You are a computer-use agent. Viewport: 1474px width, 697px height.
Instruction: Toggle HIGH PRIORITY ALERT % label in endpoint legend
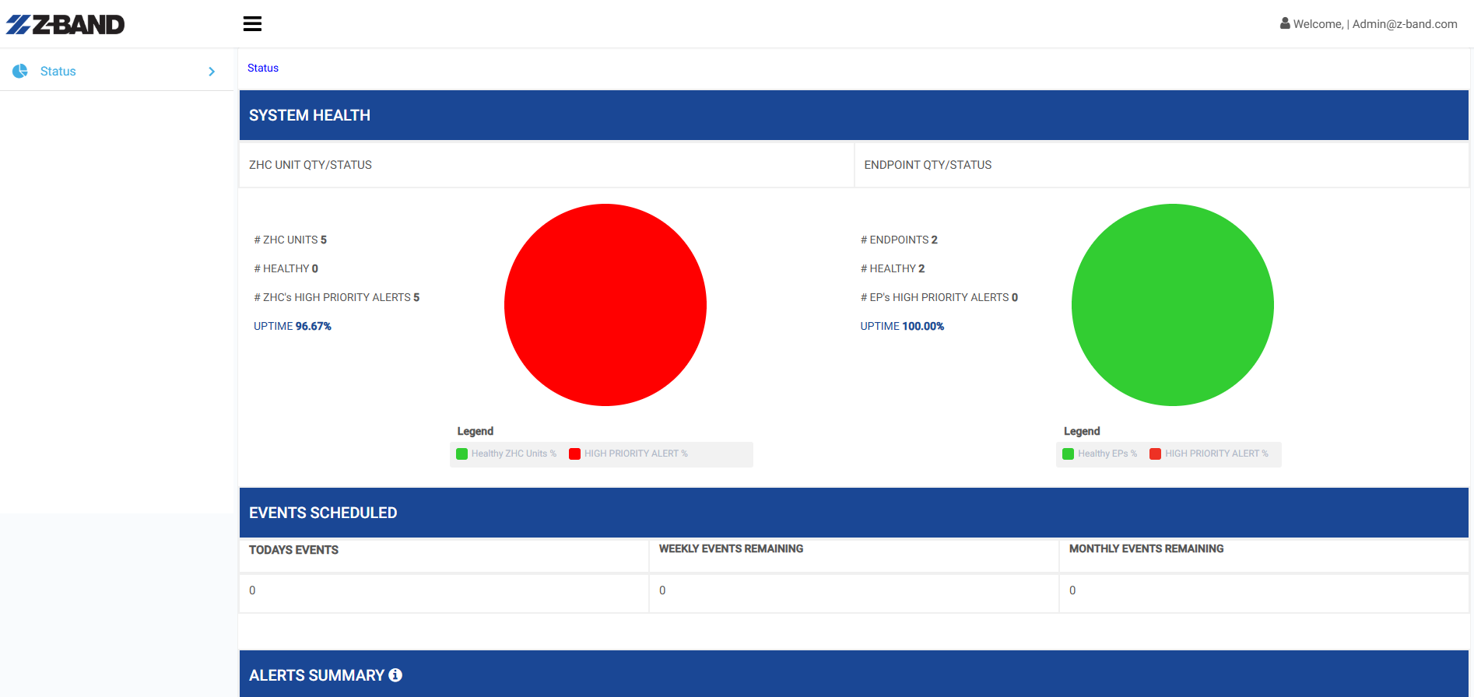[x=1216, y=454]
